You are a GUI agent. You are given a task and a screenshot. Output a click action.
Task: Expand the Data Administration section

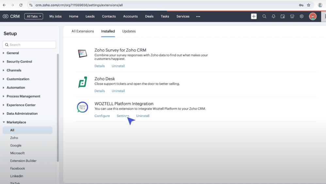click(x=22, y=114)
